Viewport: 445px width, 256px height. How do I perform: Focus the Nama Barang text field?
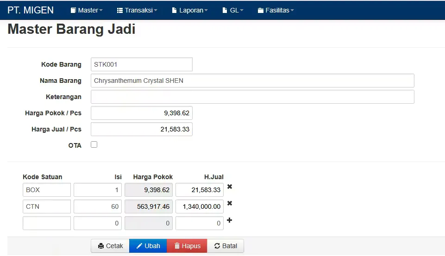tap(252, 81)
